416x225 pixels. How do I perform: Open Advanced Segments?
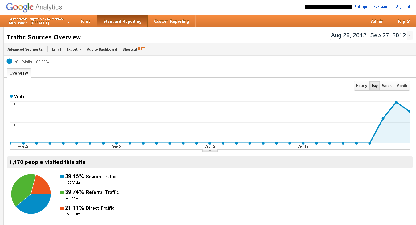click(x=25, y=49)
